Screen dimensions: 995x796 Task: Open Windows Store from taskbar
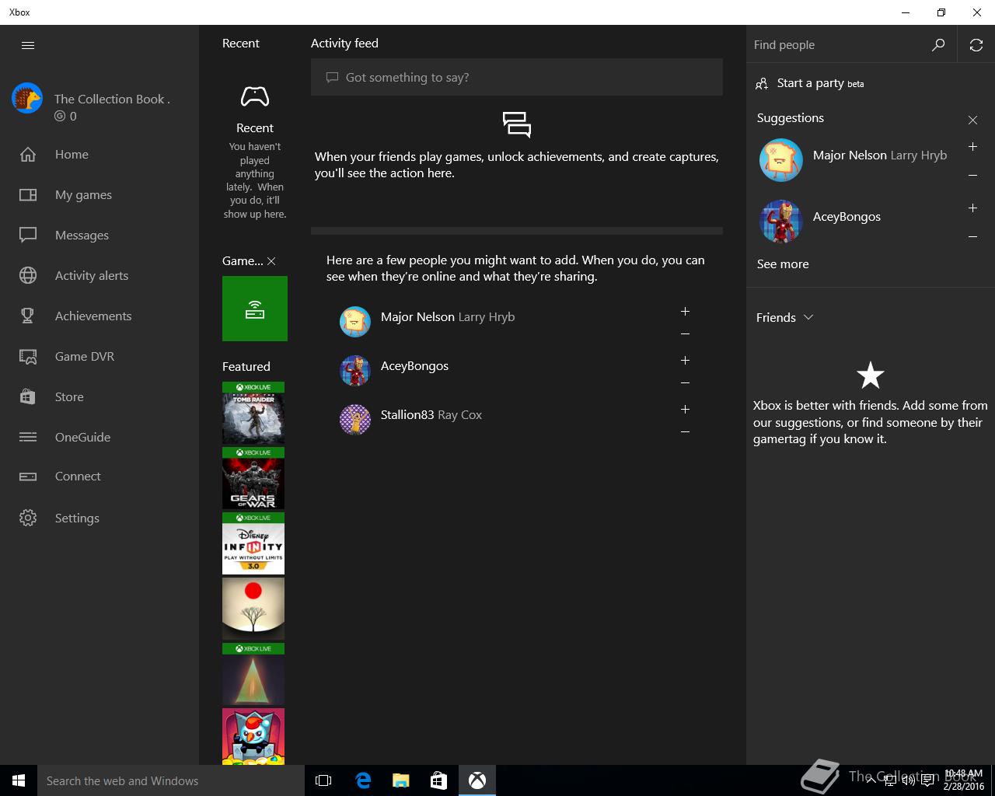coord(439,780)
